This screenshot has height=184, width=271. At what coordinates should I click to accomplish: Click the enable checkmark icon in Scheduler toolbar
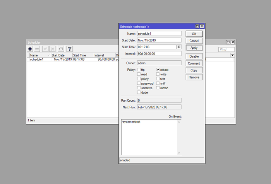click(45, 49)
